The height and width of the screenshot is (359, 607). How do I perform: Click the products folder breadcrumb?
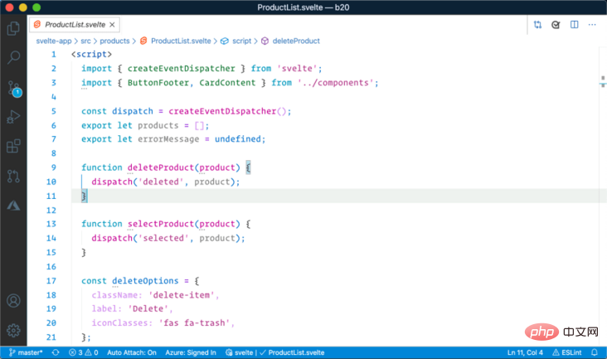pyautogui.click(x=117, y=41)
